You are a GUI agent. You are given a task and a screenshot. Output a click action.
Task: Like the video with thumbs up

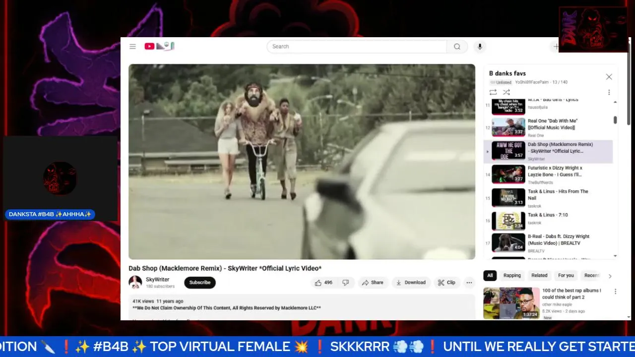click(323, 283)
